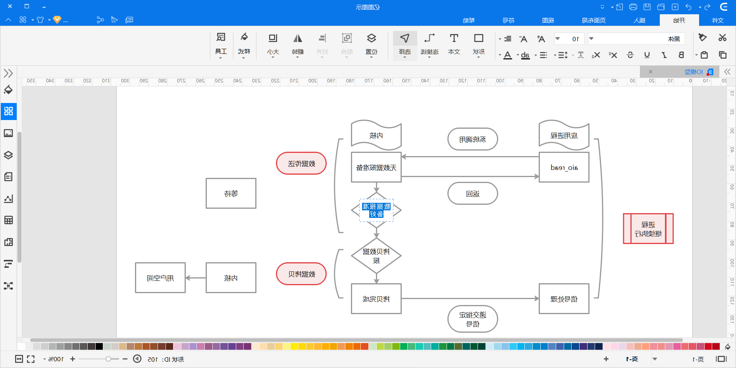Open the File tab

(718, 20)
